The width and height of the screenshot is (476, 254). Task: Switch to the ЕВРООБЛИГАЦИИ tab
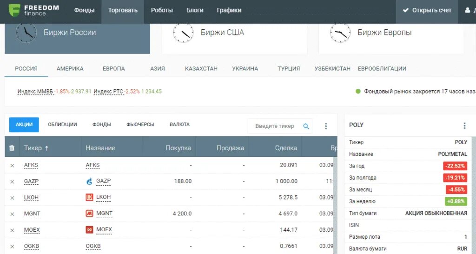[382, 69]
